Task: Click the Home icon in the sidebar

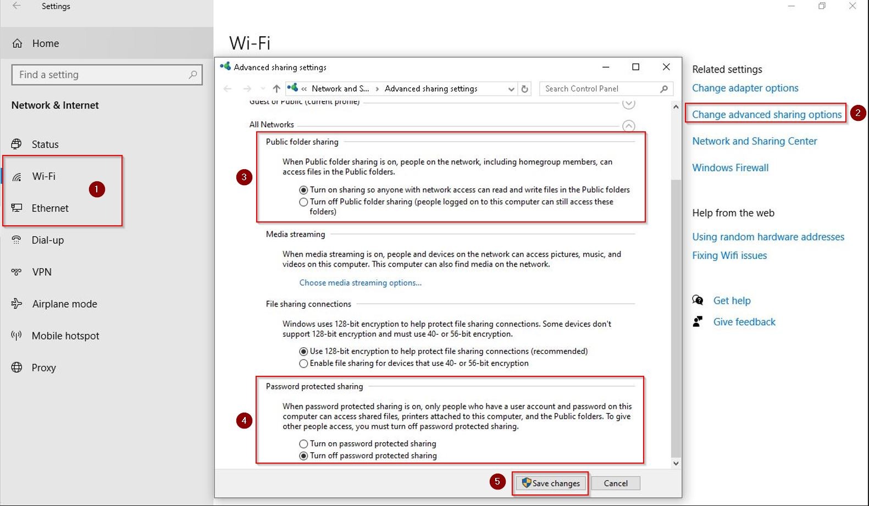Action: (x=18, y=43)
